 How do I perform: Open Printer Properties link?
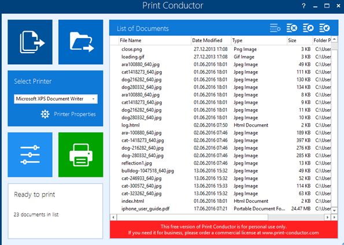[75, 114]
